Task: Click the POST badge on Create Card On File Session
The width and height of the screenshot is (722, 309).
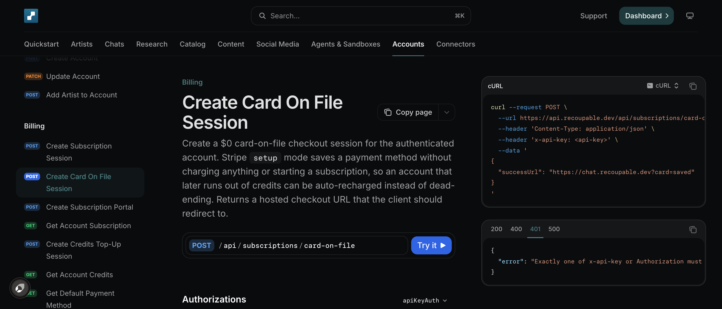Action: pos(32,176)
